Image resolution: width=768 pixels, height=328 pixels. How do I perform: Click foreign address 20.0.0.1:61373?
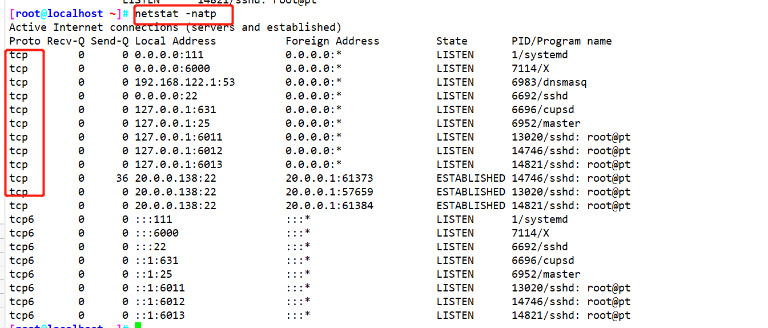pyautogui.click(x=329, y=178)
